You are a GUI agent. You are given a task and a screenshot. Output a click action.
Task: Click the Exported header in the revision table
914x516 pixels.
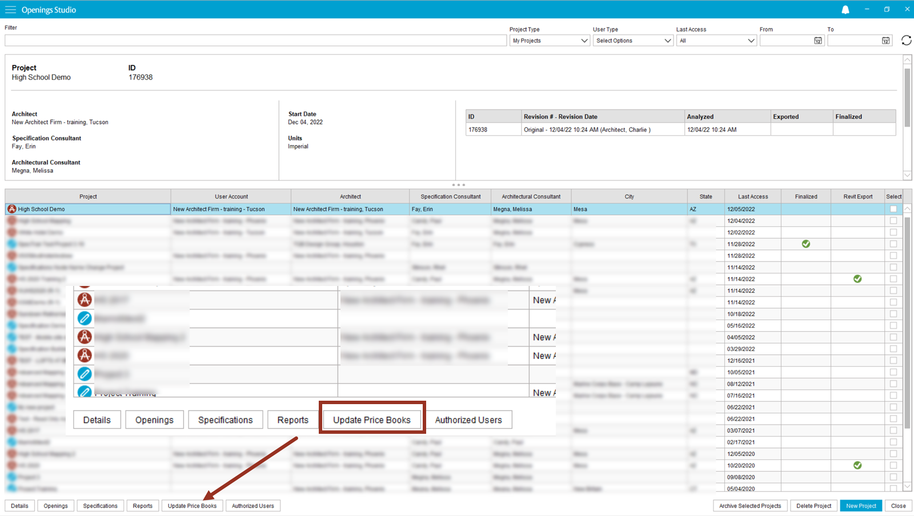point(801,116)
